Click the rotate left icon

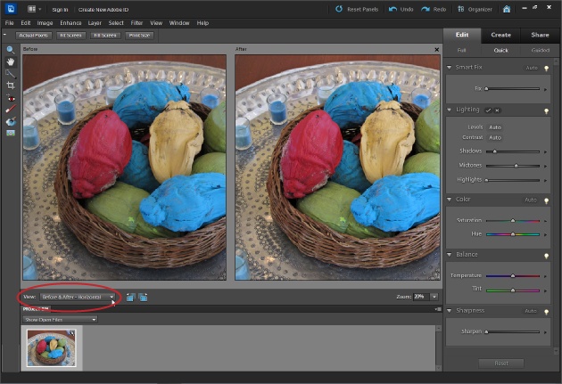(x=130, y=297)
